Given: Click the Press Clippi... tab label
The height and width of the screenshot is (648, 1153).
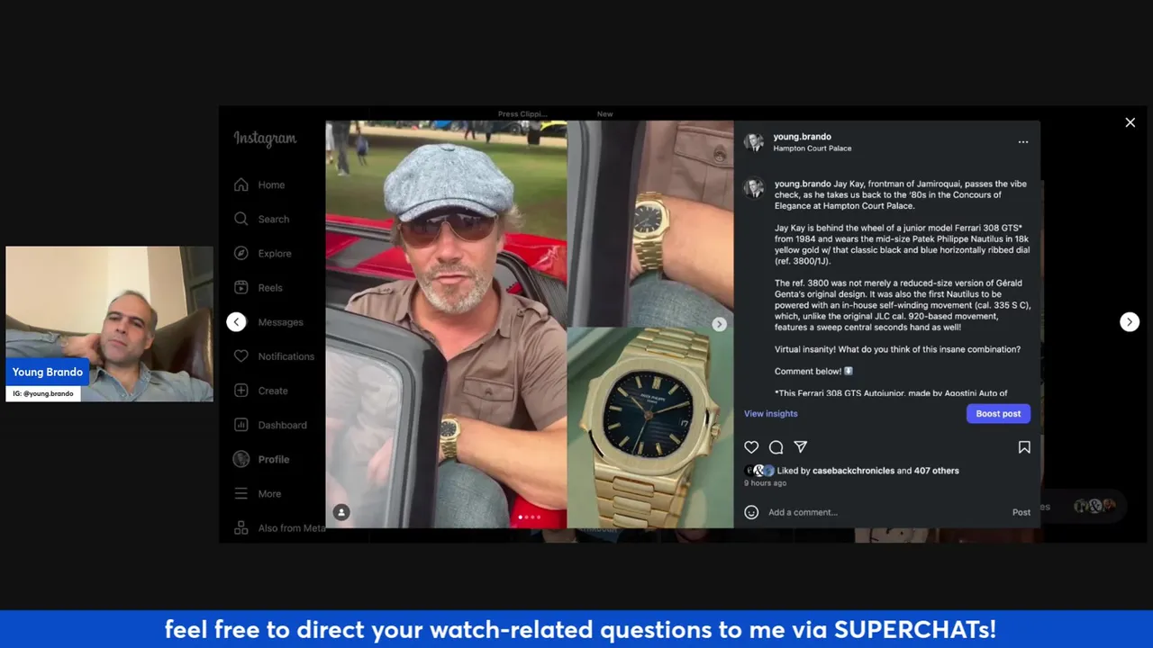Looking at the screenshot, I should coord(522,114).
